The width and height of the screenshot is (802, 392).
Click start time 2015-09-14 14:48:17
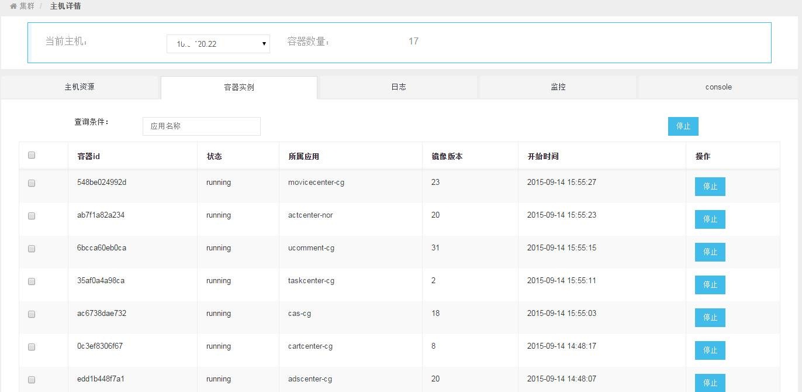click(x=562, y=346)
